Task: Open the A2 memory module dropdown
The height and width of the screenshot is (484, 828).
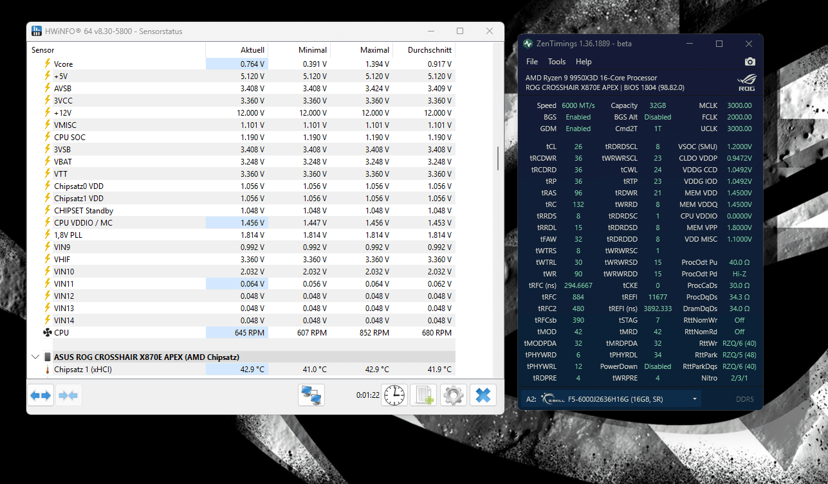Action: (x=610, y=399)
